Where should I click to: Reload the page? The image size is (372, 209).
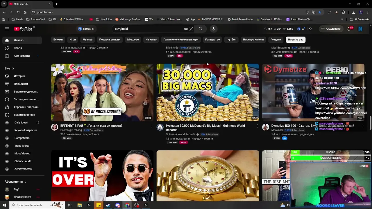[x=18, y=12]
